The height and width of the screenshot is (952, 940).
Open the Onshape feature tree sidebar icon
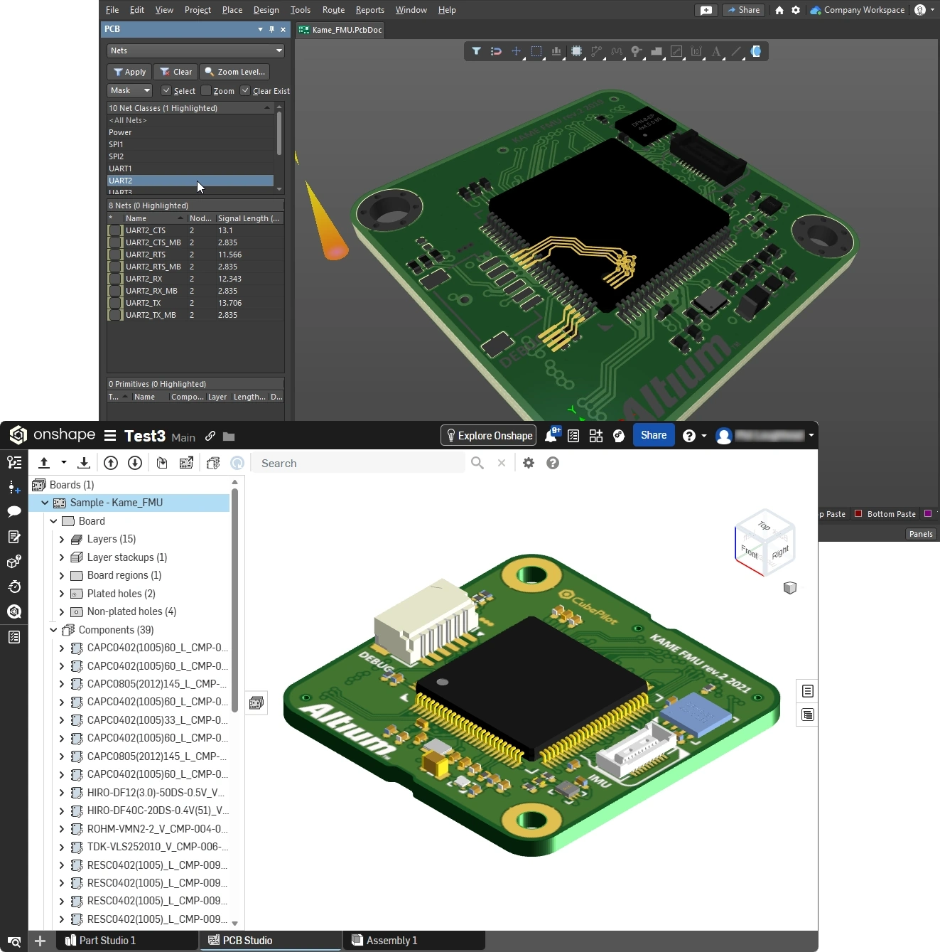pos(14,462)
